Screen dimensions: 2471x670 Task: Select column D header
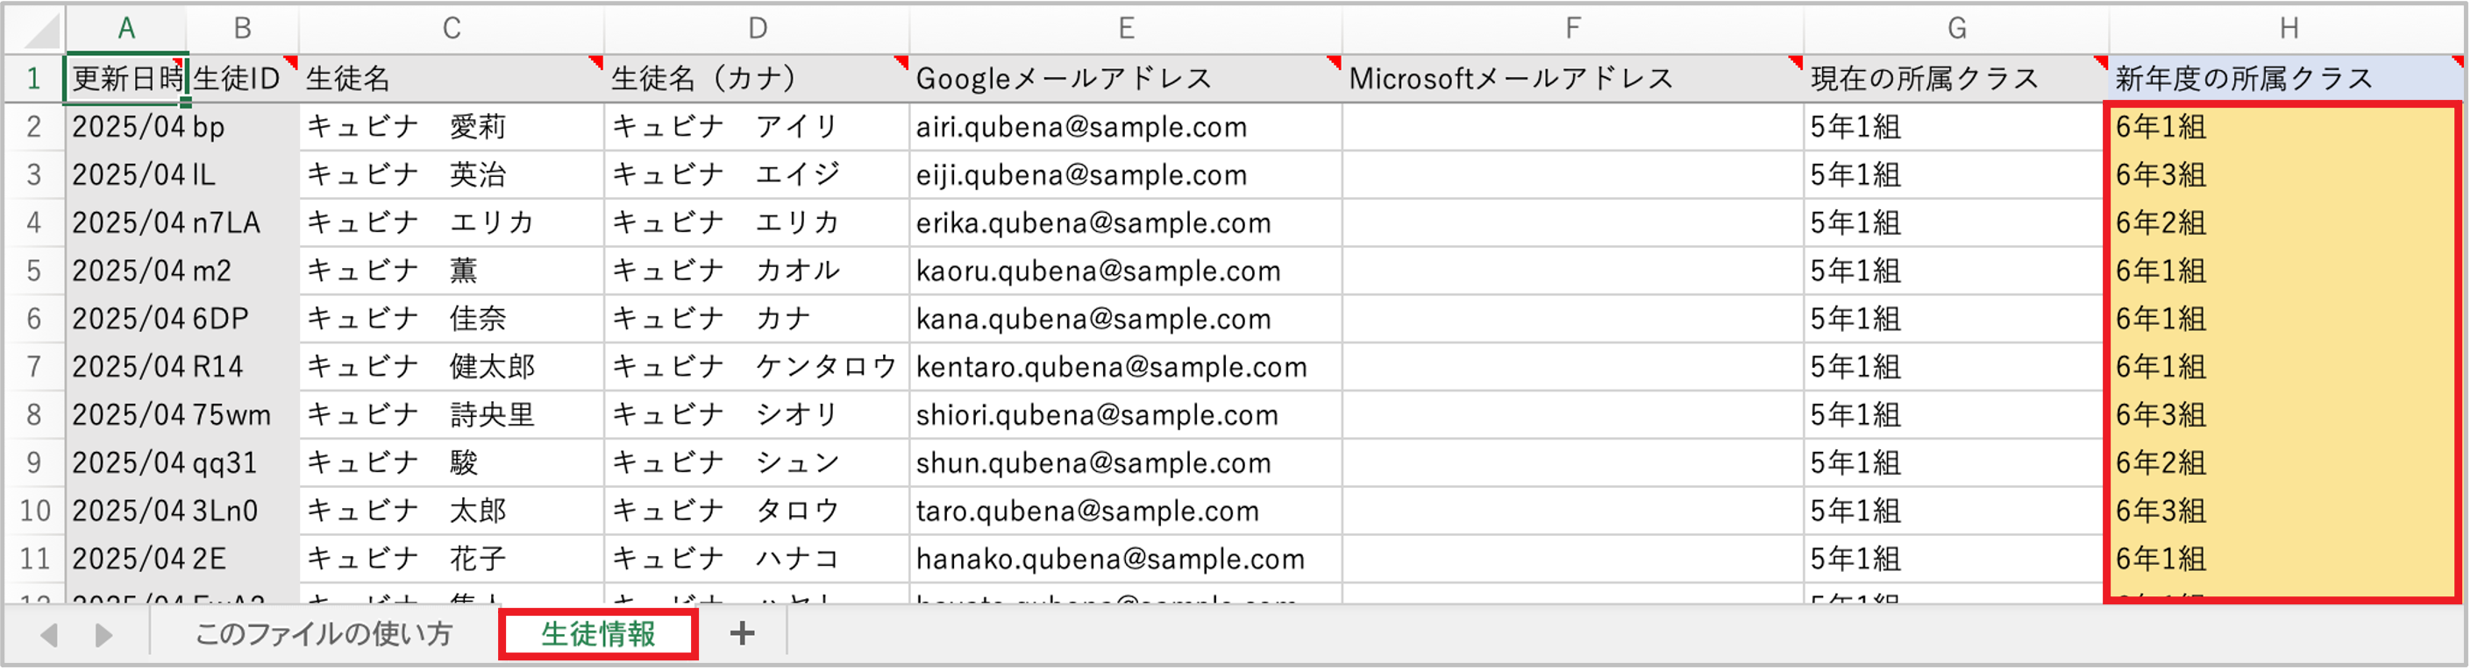(757, 29)
